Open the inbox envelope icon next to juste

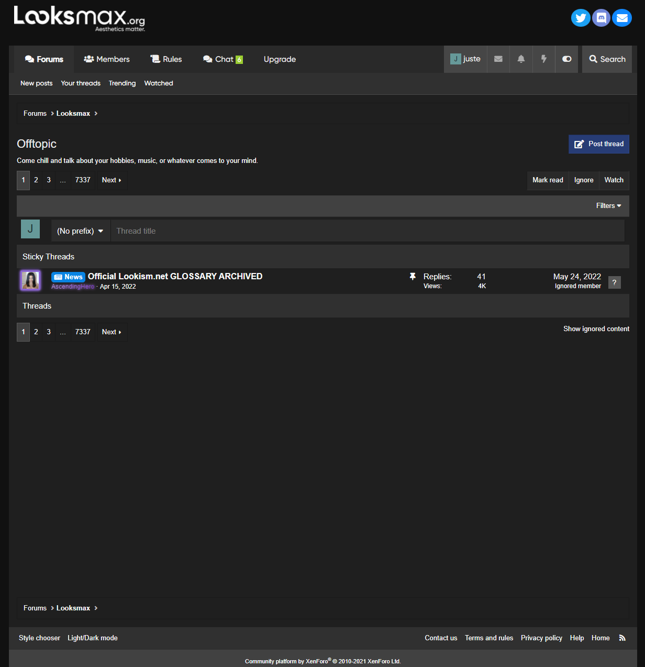tap(498, 59)
